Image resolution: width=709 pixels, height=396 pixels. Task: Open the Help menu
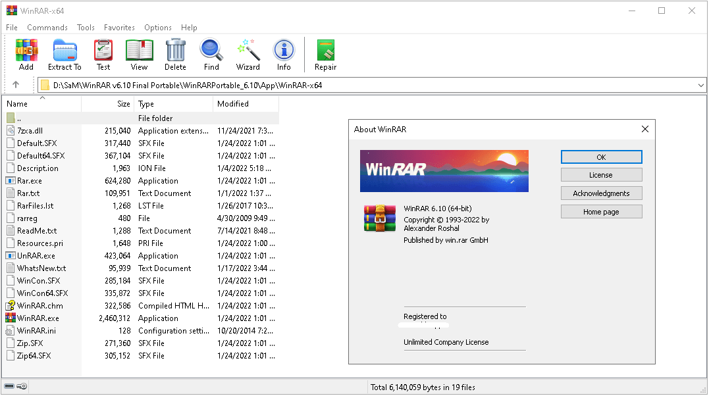point(189,28)
